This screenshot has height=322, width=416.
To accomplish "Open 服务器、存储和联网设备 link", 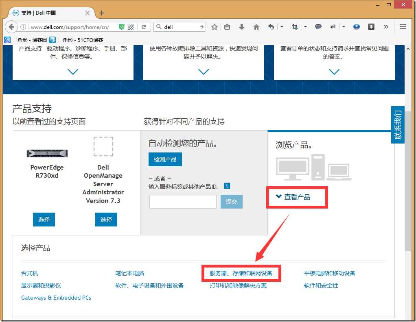I will pos(241,273).
